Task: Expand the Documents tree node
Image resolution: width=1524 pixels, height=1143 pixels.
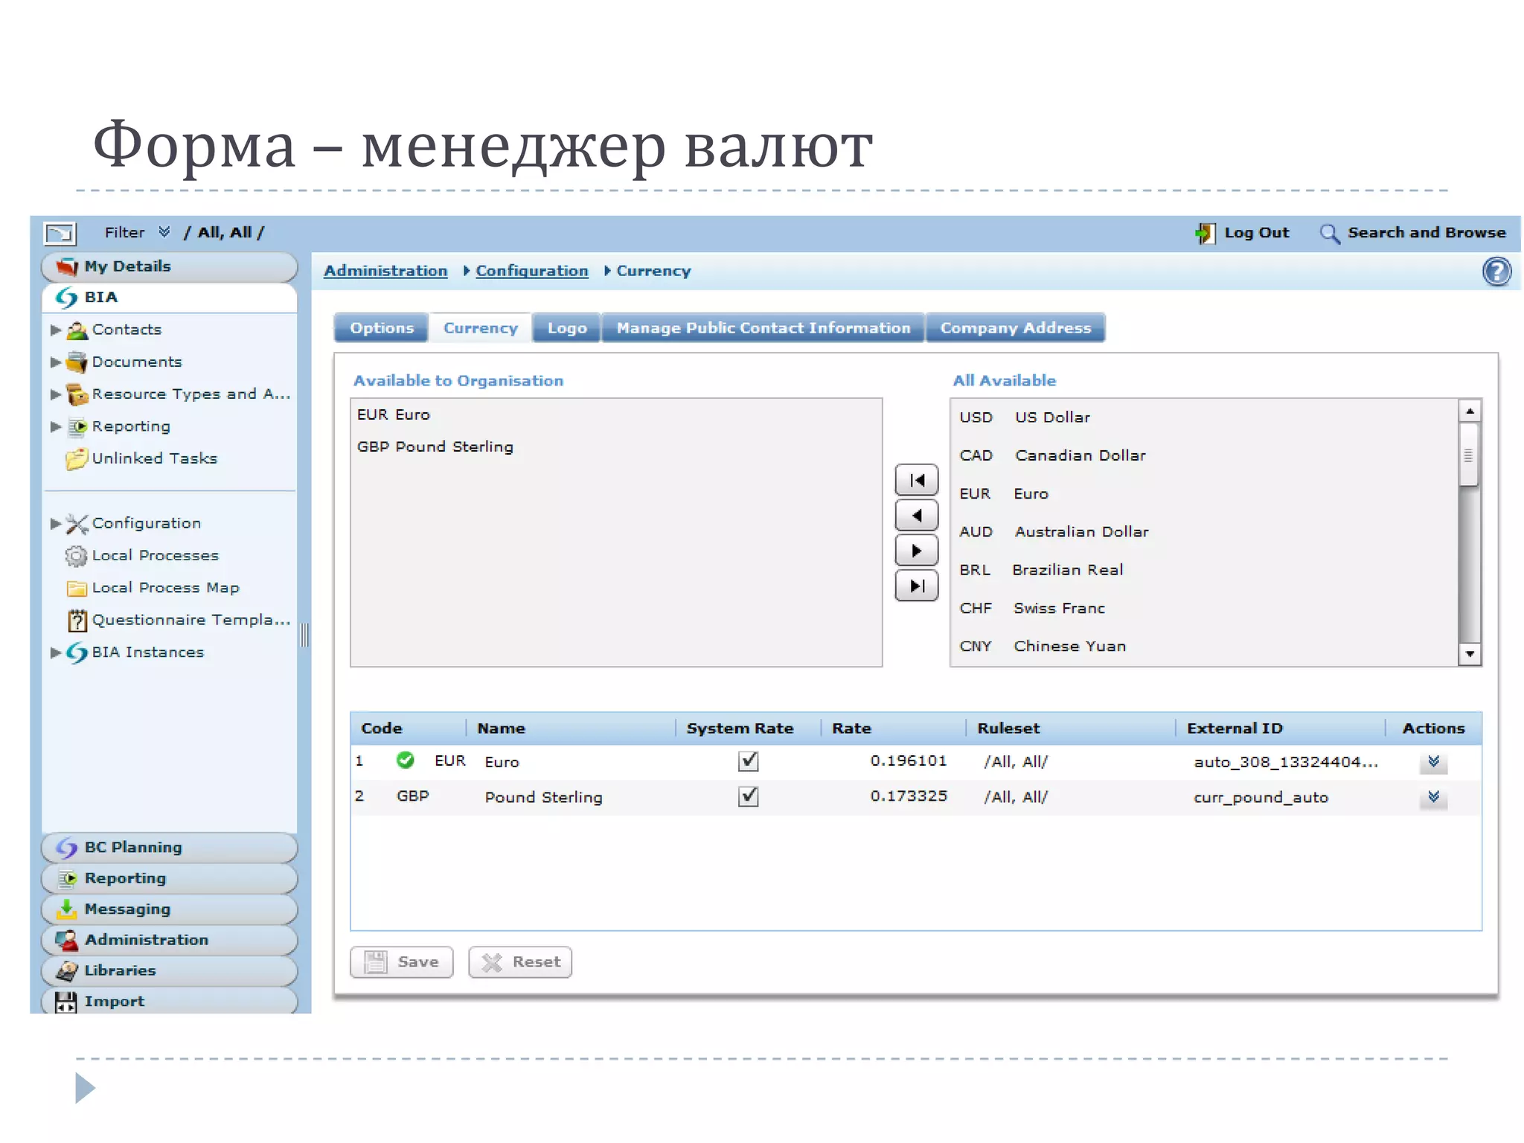Action: pos(56,362)
